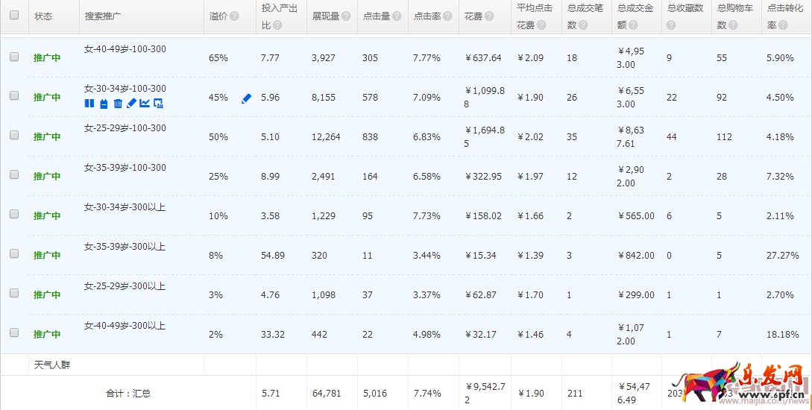Viewport: 812px width, 410px height.
Task: Sort by the 点击量 column header
Action: 377,16
